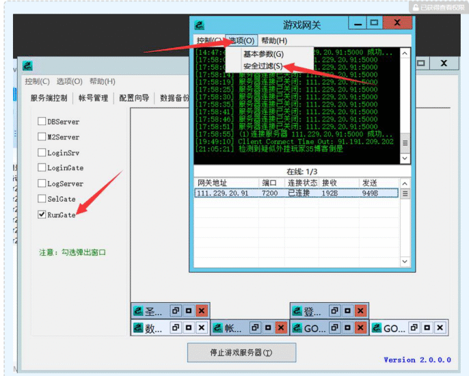Click the 已连接 status cell
Screen dimensions: 469x376
299,193
